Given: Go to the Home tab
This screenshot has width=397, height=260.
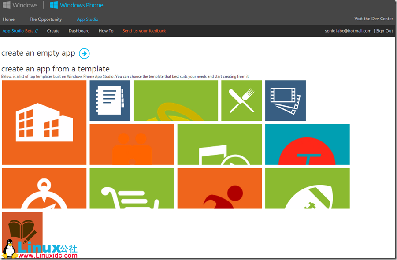Looking at the screenshot, I should click(8, 19).
